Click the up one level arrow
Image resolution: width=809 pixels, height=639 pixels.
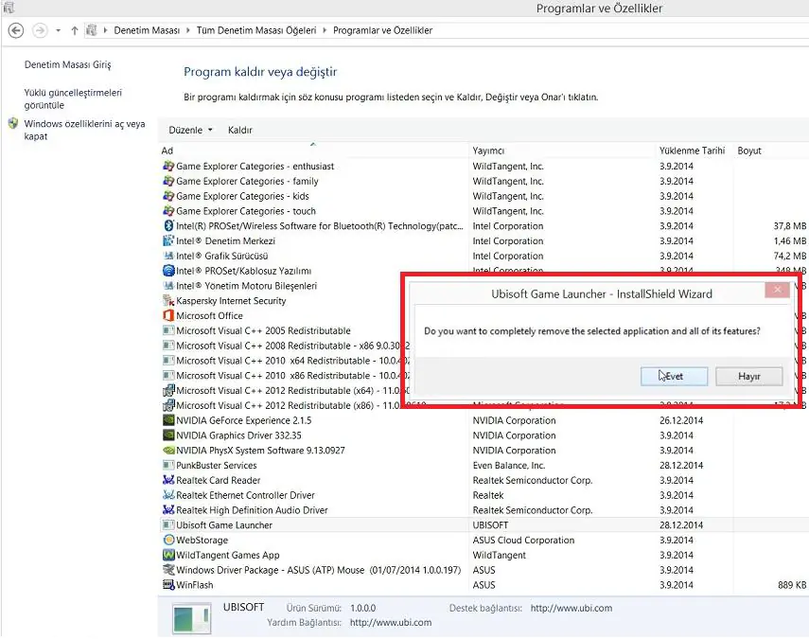(75, 30)
